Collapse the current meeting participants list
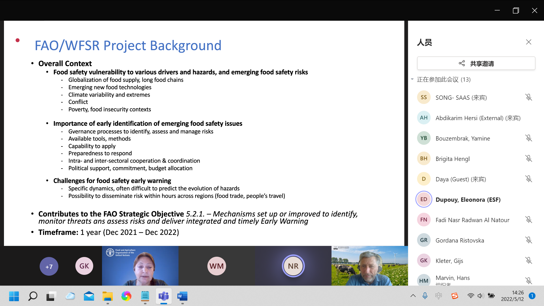 tap(412, 79)
